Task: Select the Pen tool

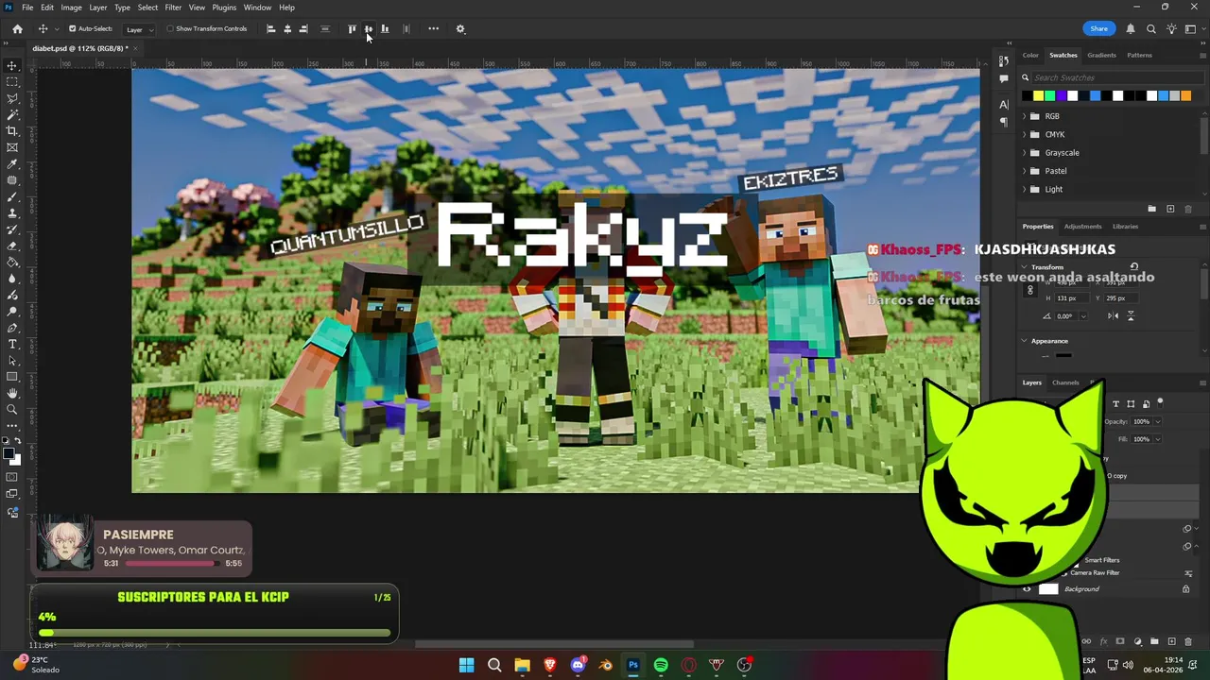Action: click(x=12, y=328)
